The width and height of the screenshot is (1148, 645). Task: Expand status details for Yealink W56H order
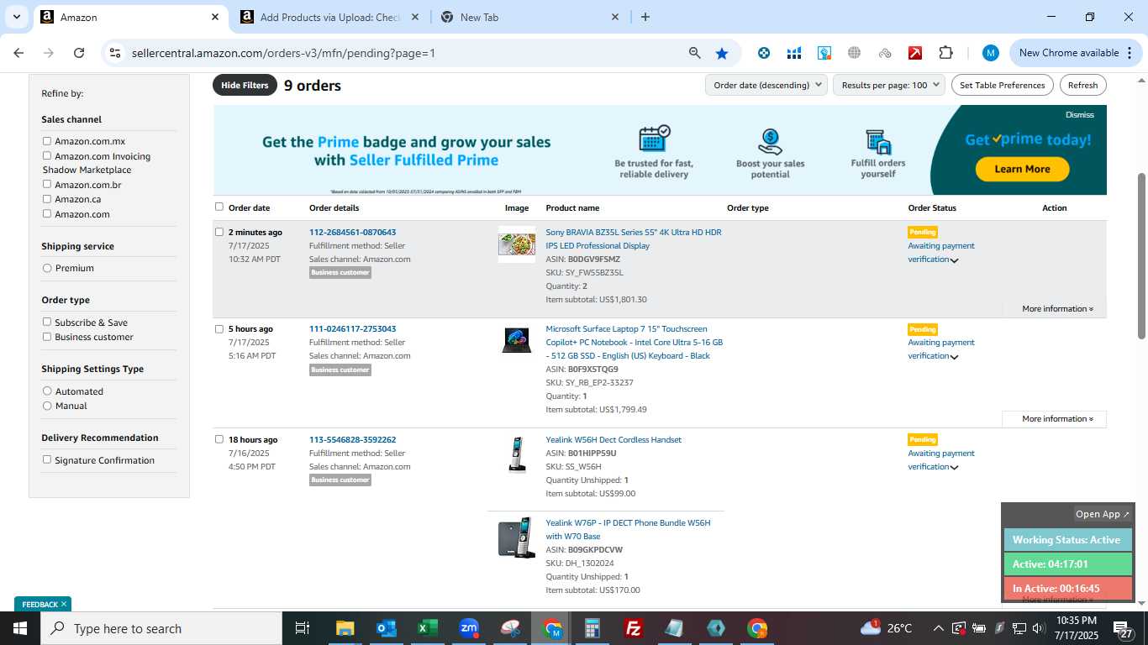pos(955,468)
